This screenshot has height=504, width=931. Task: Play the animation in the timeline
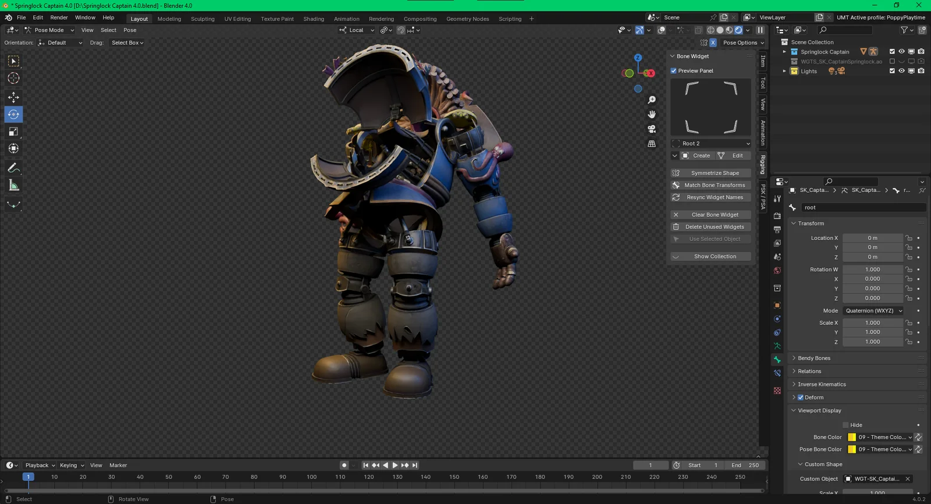(395, 465)
